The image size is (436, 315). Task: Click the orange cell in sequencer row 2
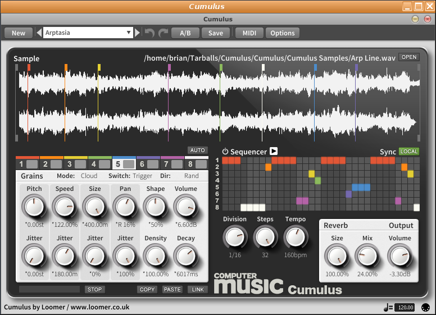269,167
